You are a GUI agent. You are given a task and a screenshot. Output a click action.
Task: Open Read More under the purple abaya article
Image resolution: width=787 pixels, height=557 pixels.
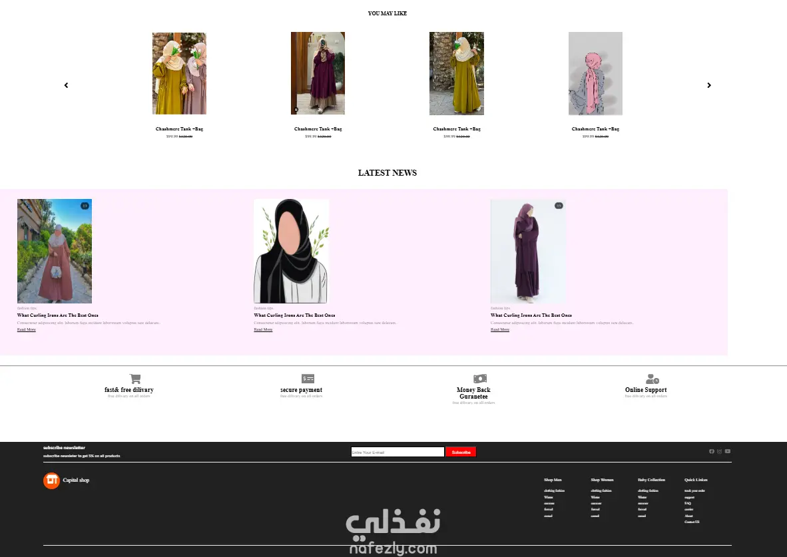(x=500, y=329)
